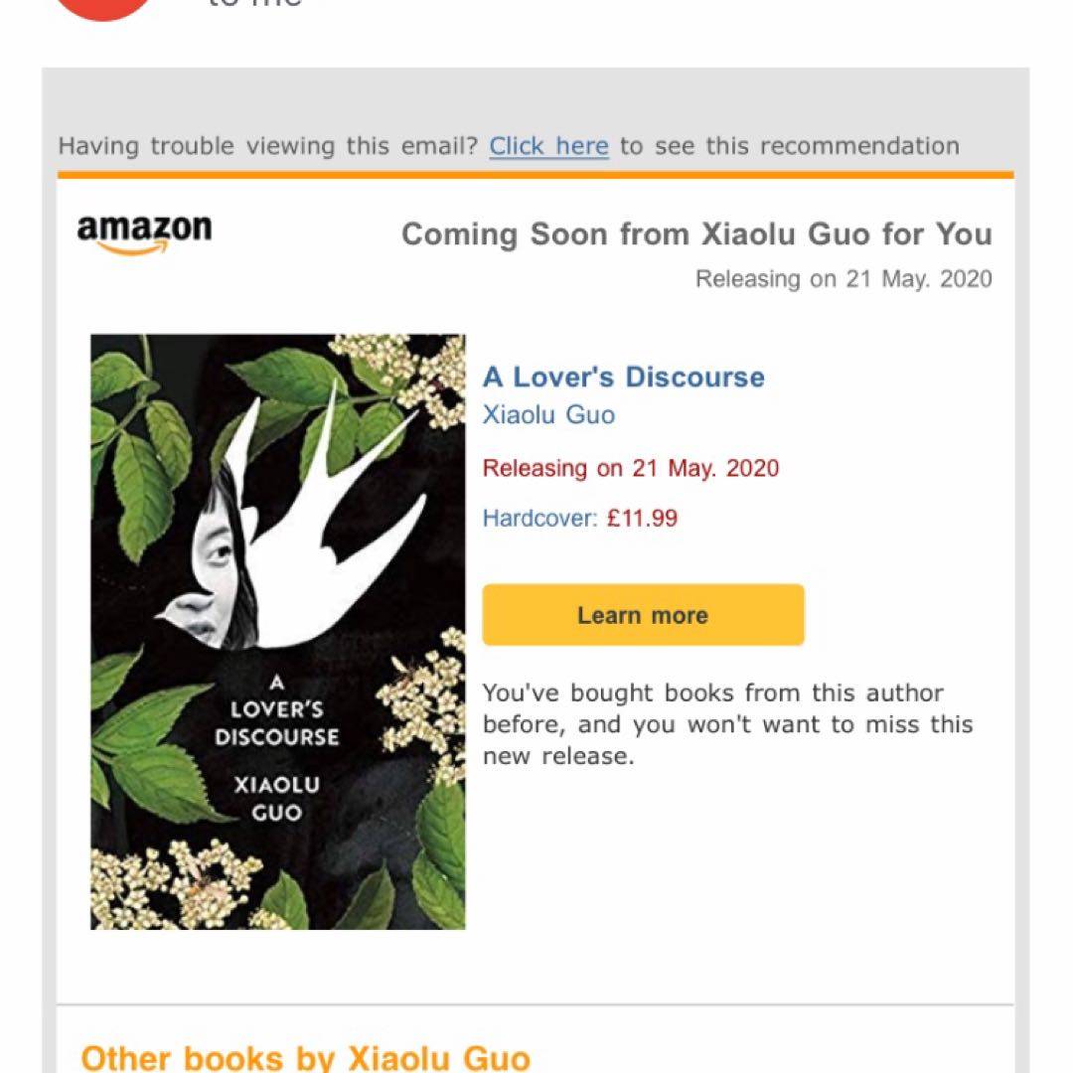Click 'to see this recommendation' text
Image resolution: width=1073 pixels, height=1073 pixels.
(x=790, y=146)
